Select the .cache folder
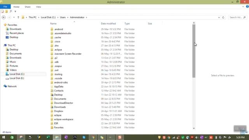Viewport: 249px width, 140px height. (x=58, y=37)
